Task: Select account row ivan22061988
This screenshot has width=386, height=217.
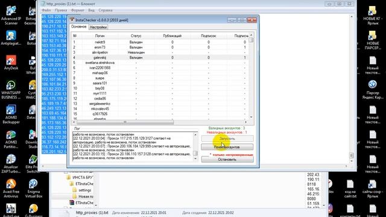Action: (x=160, y=68)
